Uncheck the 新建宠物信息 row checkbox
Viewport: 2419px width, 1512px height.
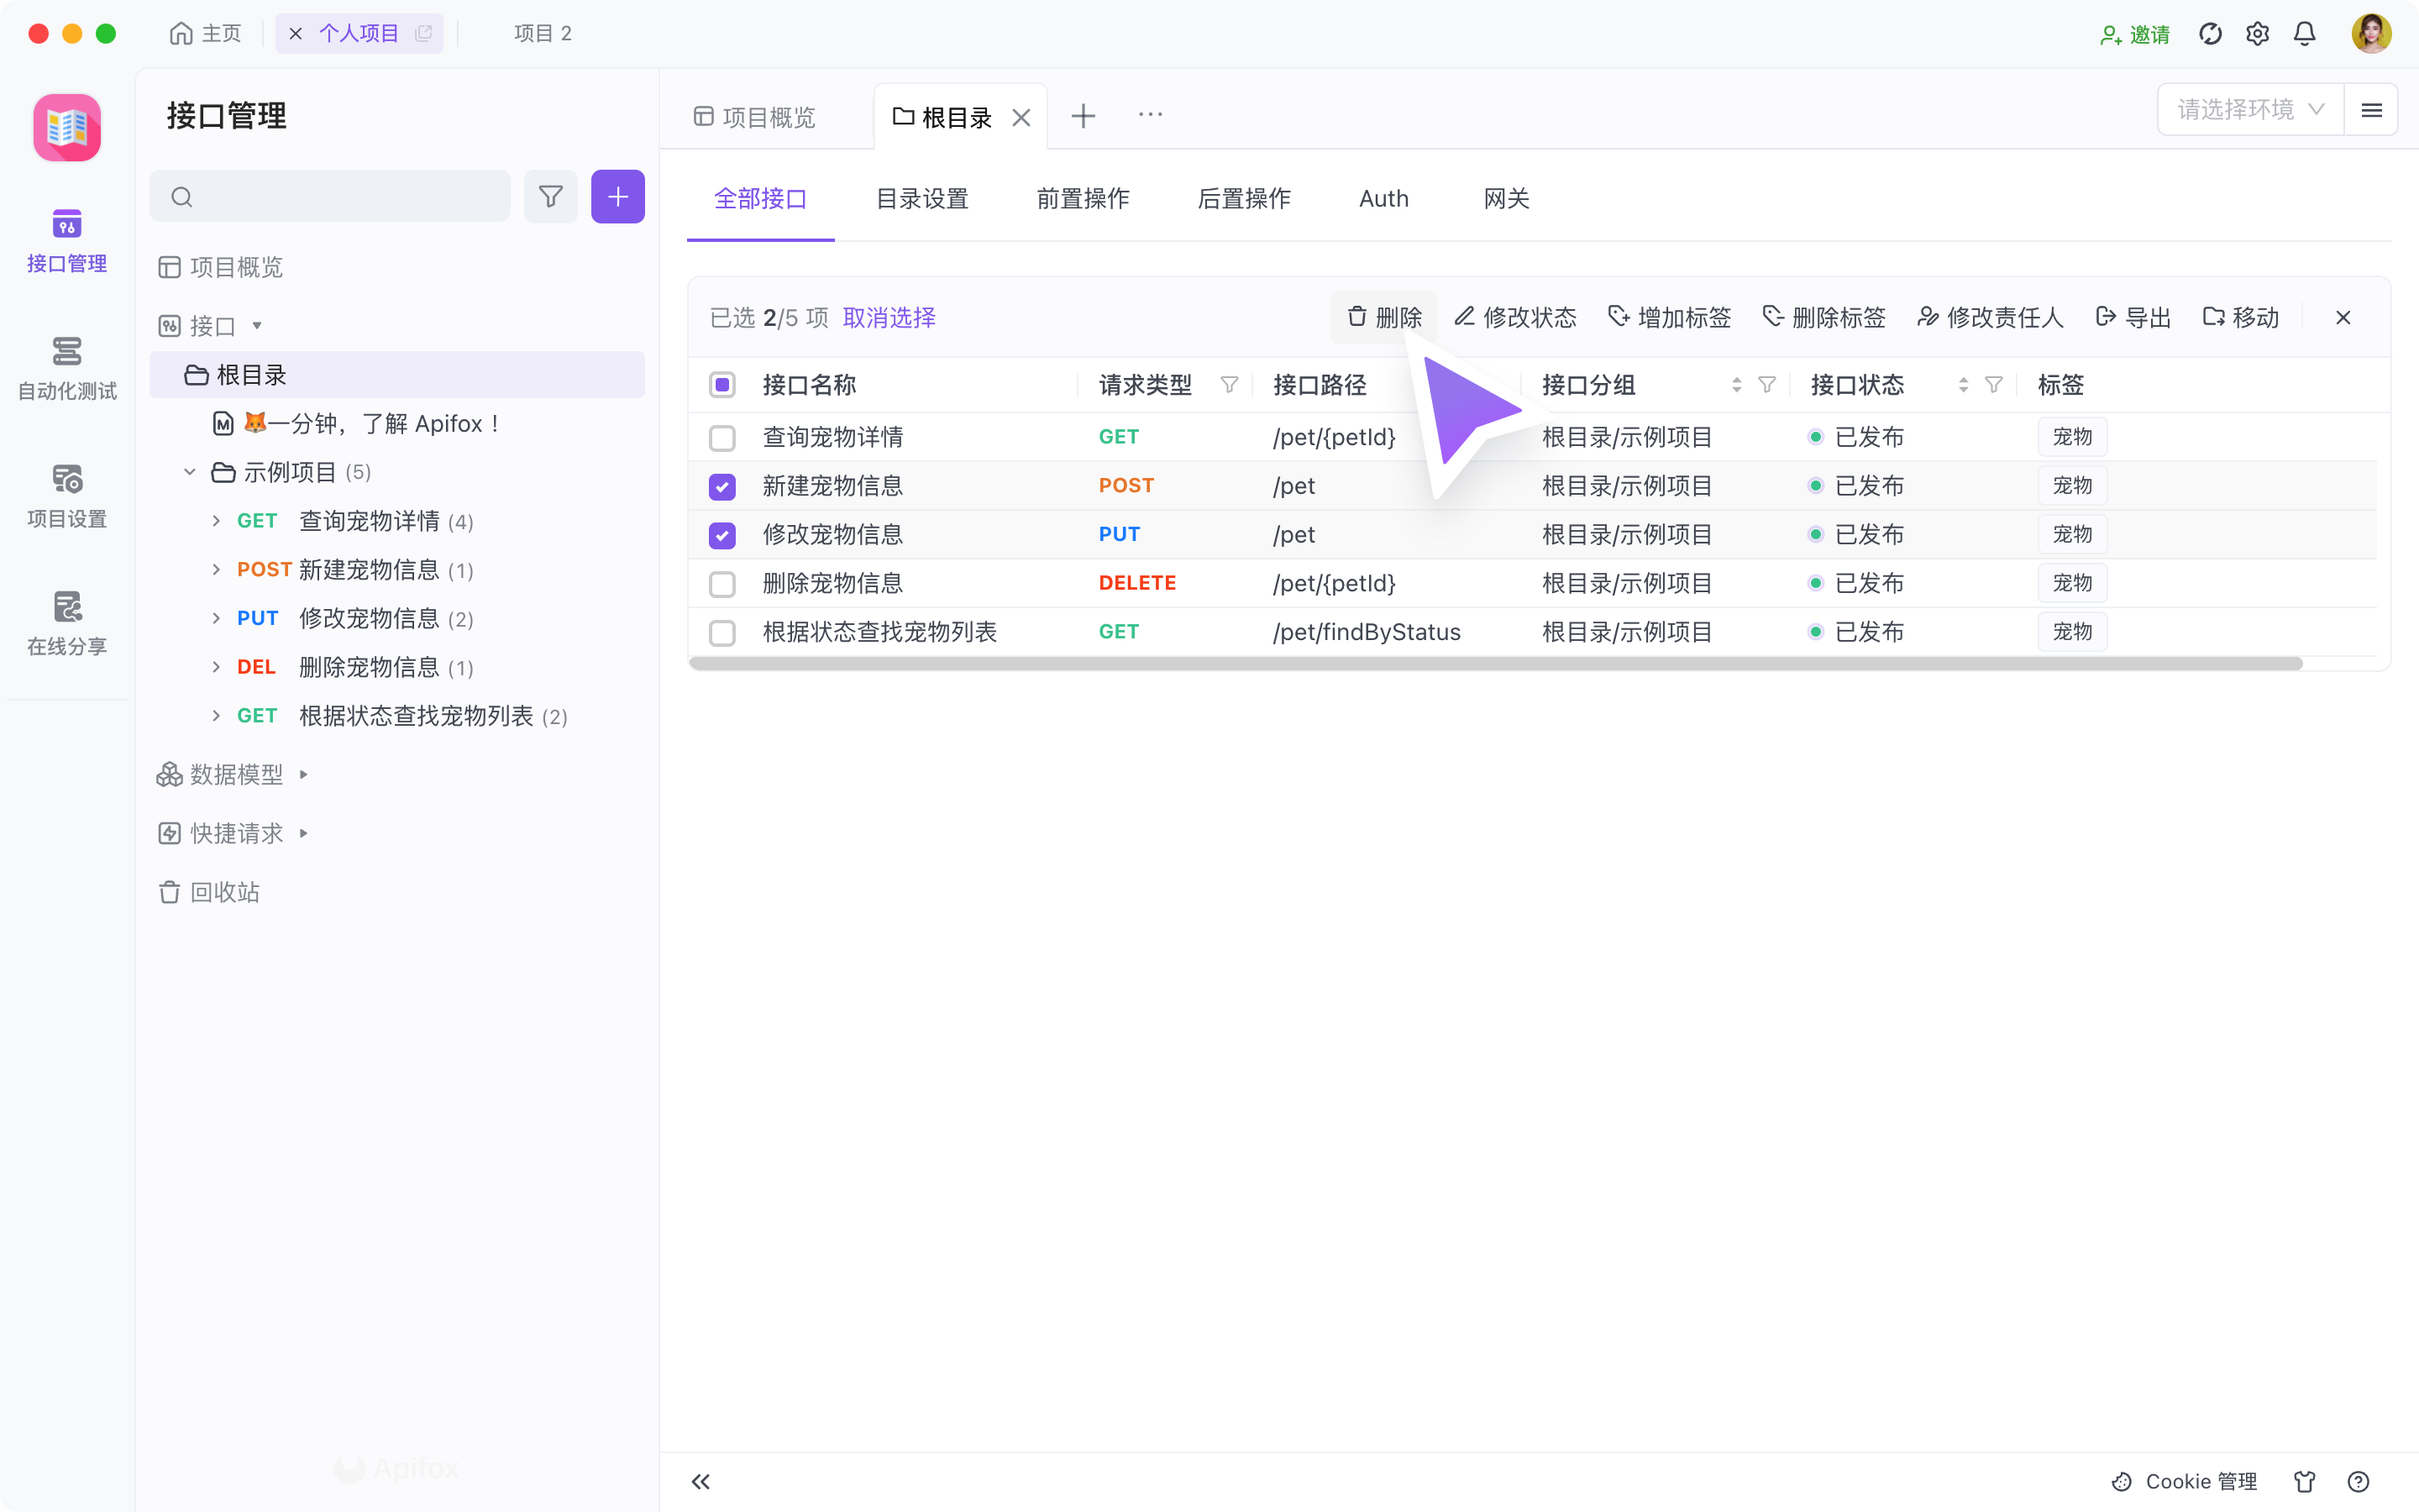(722, 486)
